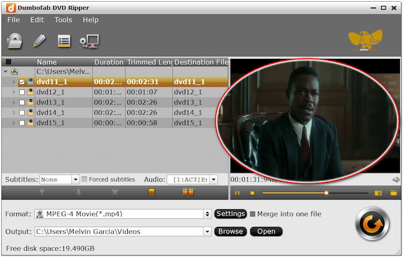Open the Subtitles dropdown
This screenshot has width=403, height=257.
click(x=59, y=180)
